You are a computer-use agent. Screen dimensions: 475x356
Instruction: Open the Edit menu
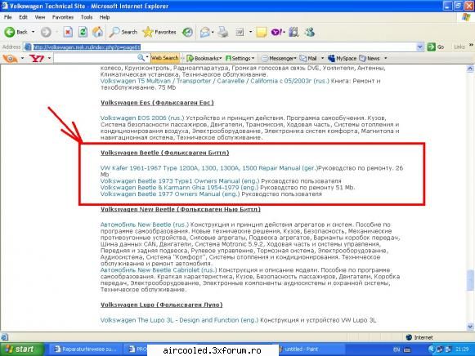coord(24,17)
